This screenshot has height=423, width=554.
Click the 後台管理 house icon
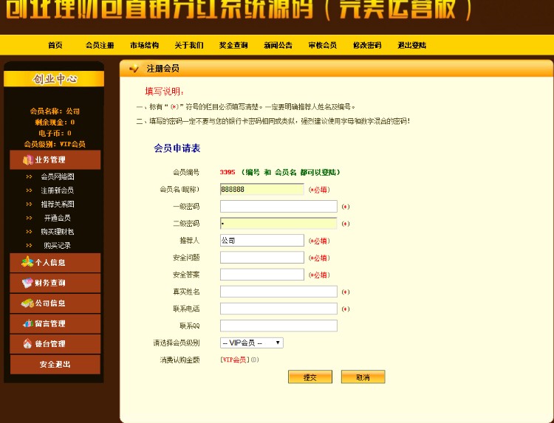click(x=27, y=343)
